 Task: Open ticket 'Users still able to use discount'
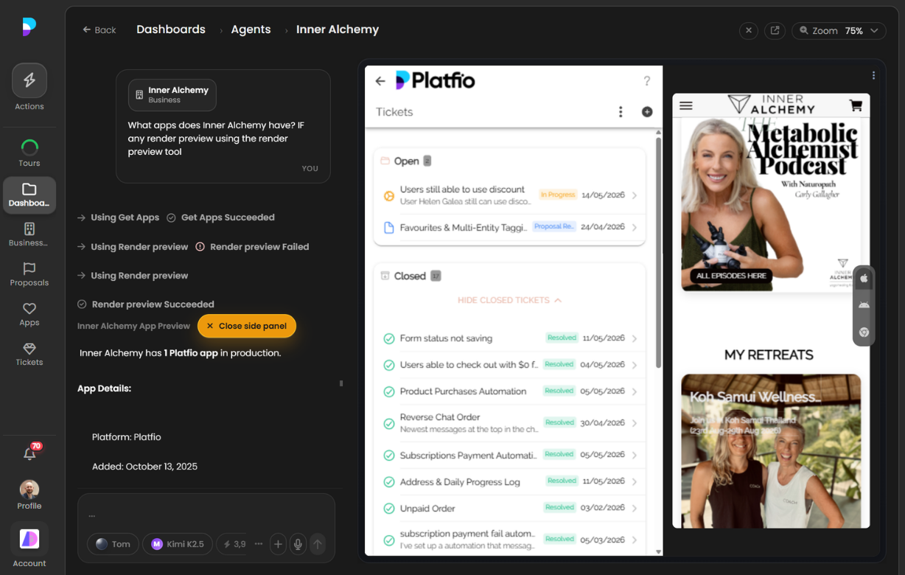point(509,195)
